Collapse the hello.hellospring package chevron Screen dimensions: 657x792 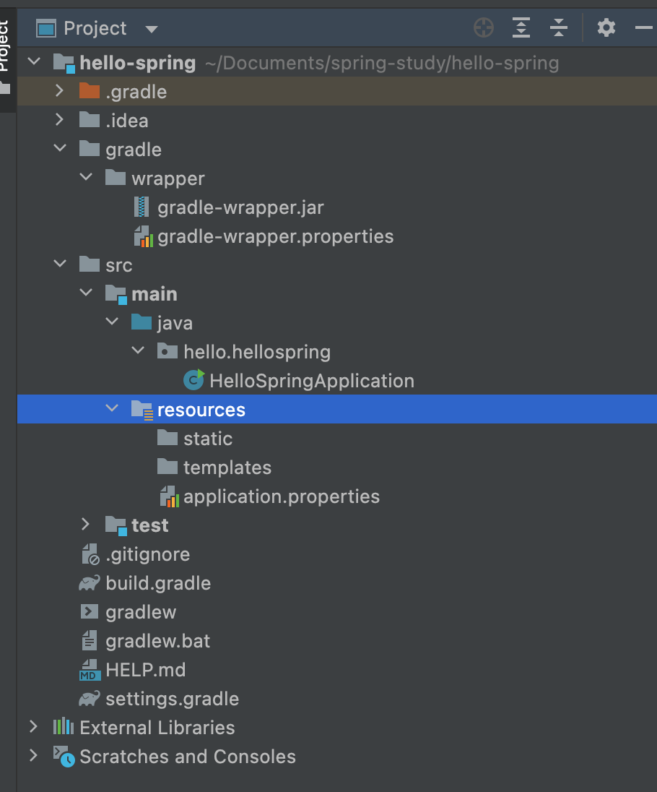(x=138, y=350)
